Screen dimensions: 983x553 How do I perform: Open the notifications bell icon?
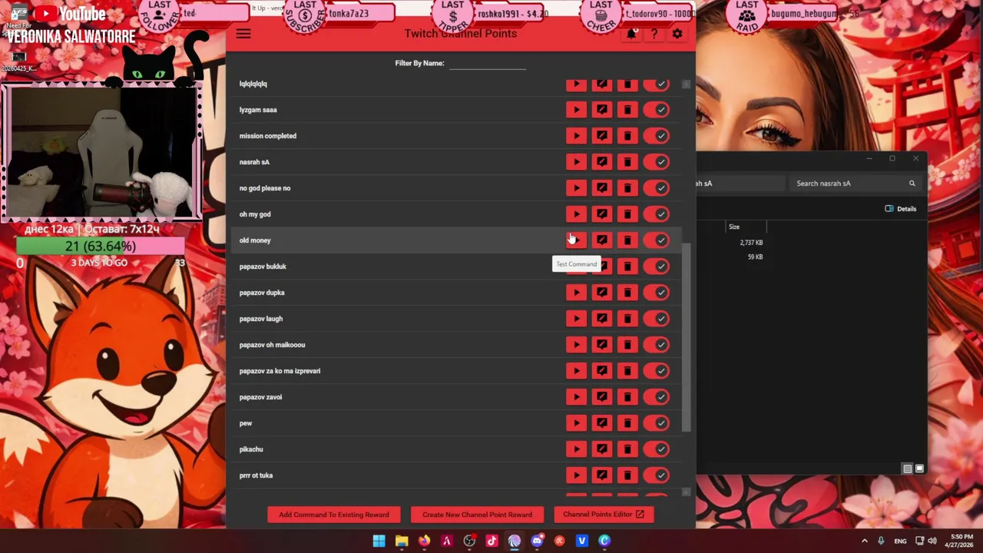631,34
